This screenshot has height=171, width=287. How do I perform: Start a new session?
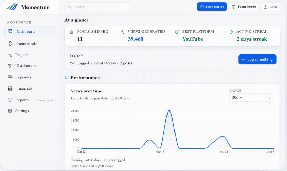click(212, 7)
